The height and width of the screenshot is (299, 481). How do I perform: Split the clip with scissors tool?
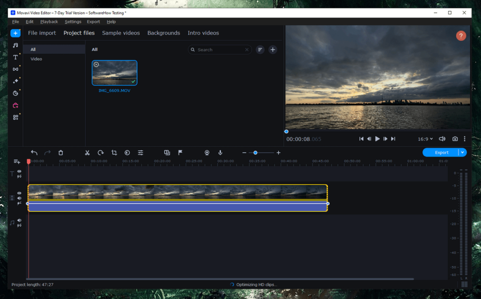[87, 153]
